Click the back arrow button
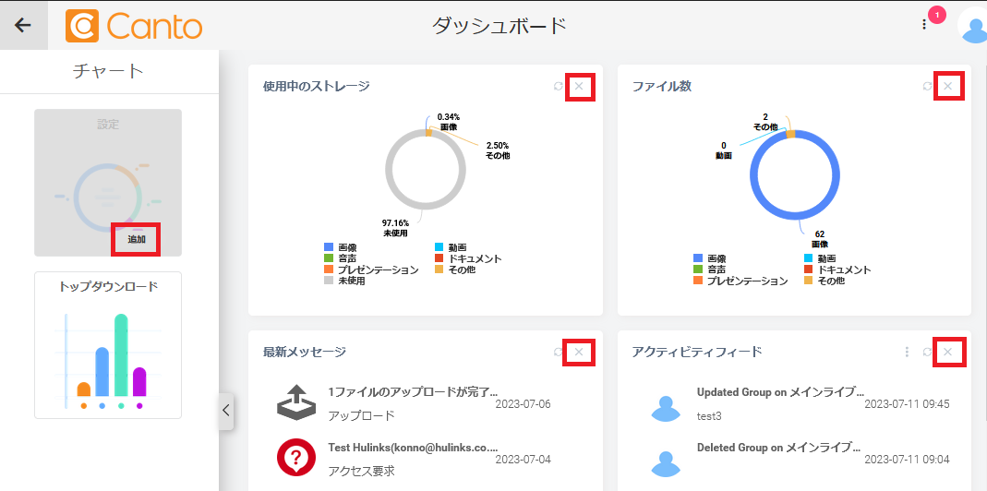Viewport: 987px width, 491px height. [23, 25]
